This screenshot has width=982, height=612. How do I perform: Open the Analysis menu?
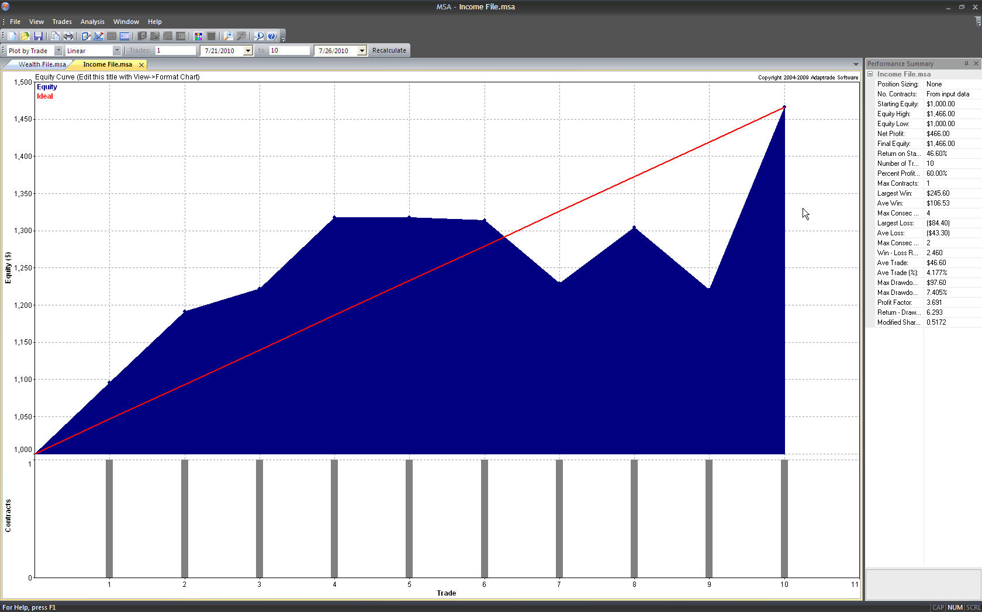click(92, 22)
